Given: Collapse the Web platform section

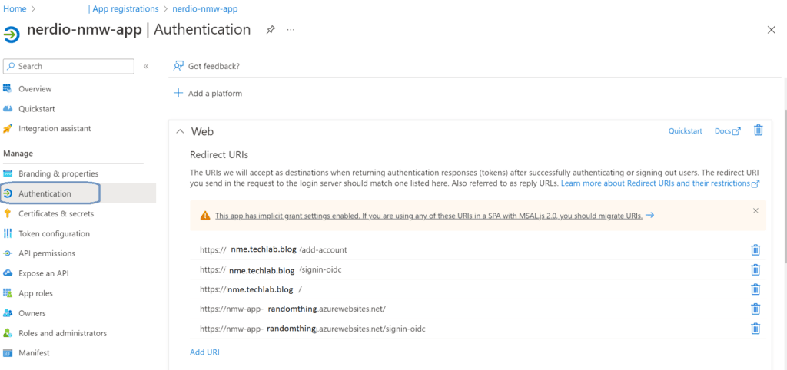Looking at the screenshot, I should click(180, 131).
